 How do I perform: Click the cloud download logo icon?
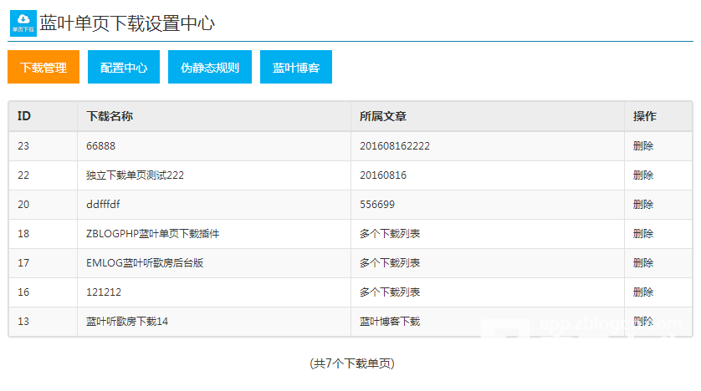pos(23,23)
